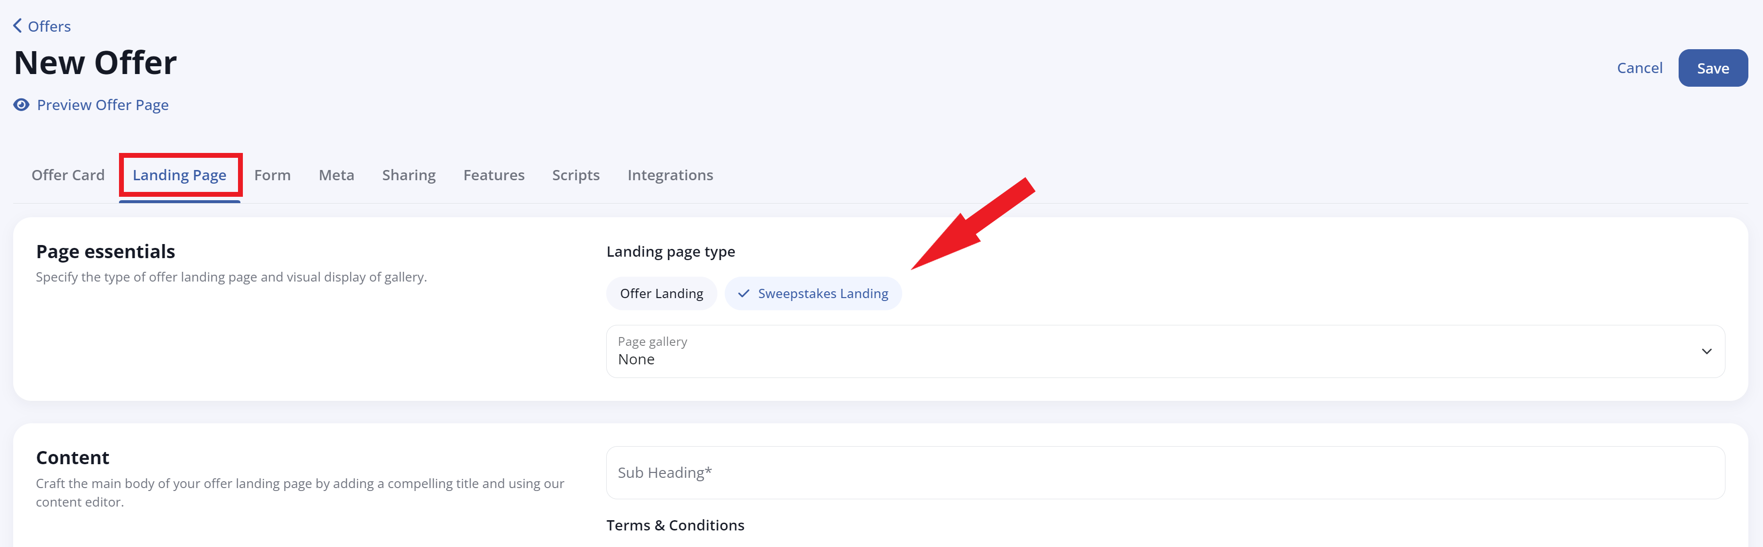This screenshot has width=1763, height=547.
Task: Toggle the landing type back to Offer Landing
Action: click(x=661, y=293)
